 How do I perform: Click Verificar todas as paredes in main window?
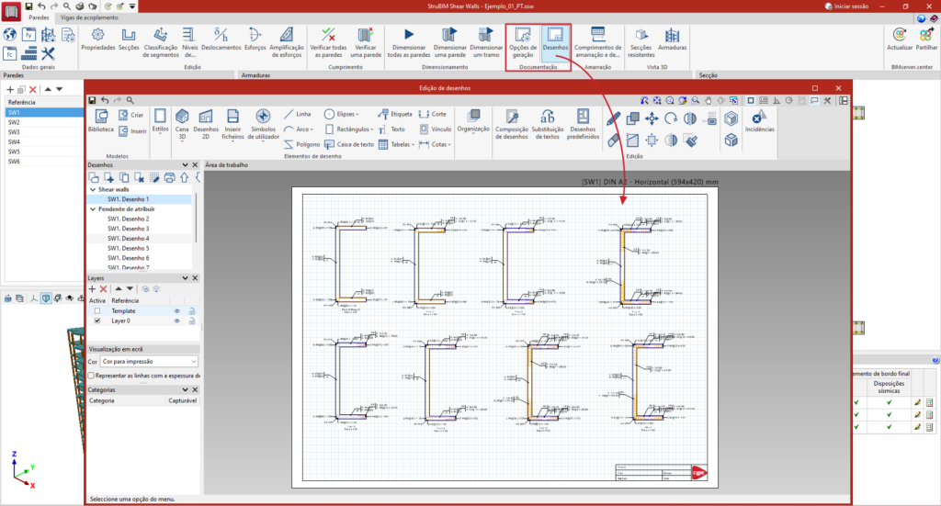coord(328,42)
